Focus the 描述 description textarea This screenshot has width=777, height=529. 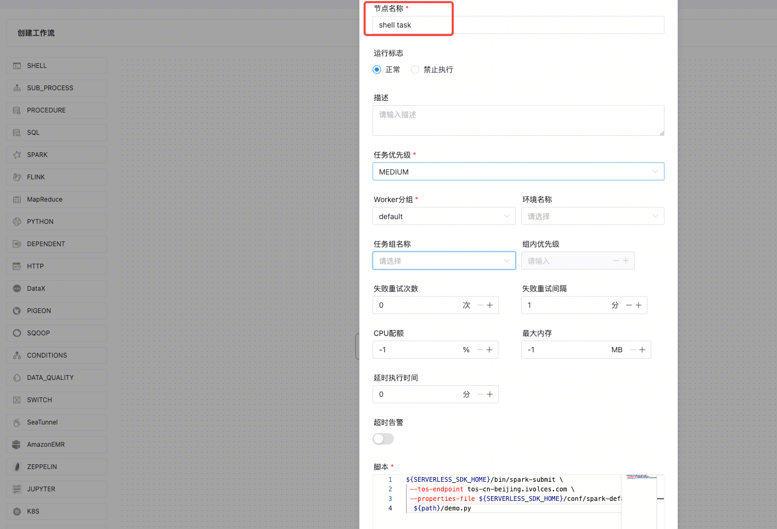click(519, 120)
